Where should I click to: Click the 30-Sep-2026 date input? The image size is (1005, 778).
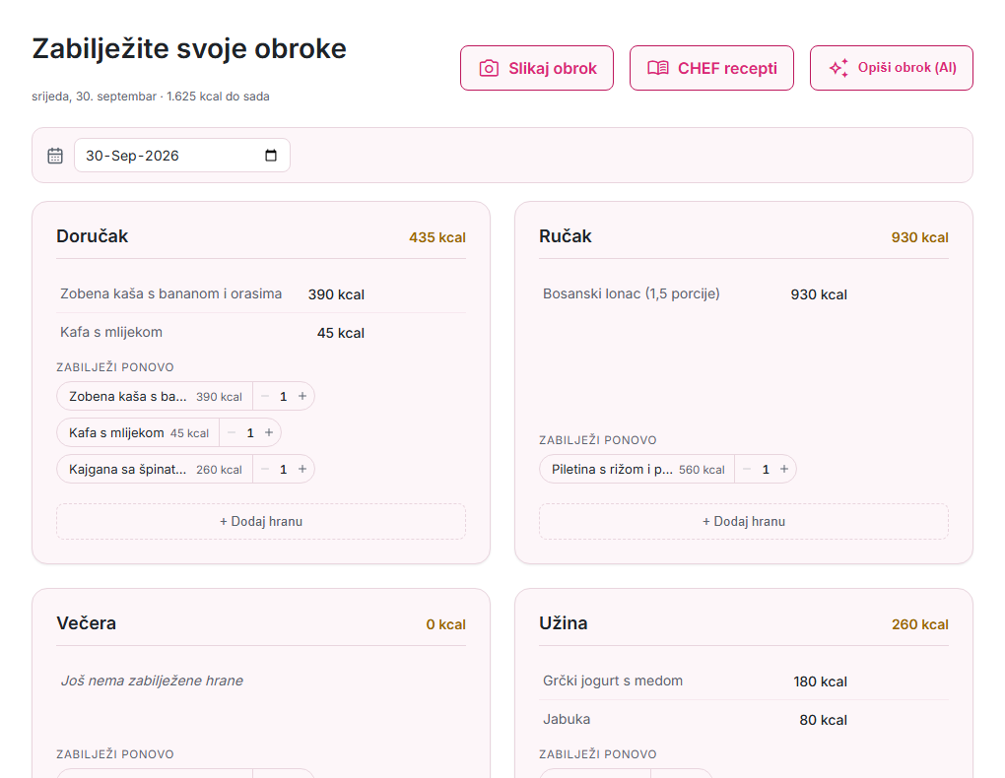[182, 155]
